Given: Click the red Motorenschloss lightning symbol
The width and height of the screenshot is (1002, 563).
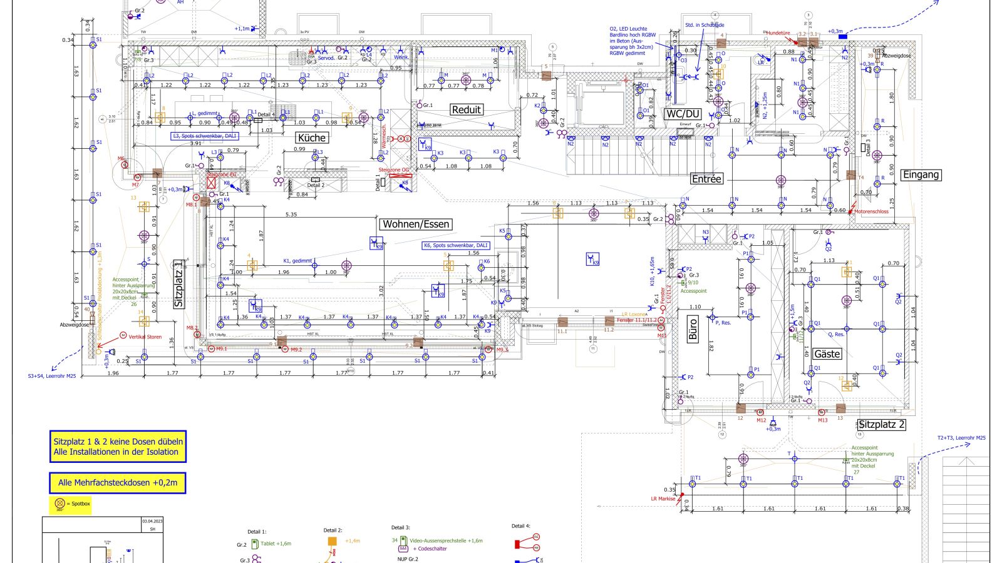Looking at the screenshot, I should [852, 210].
